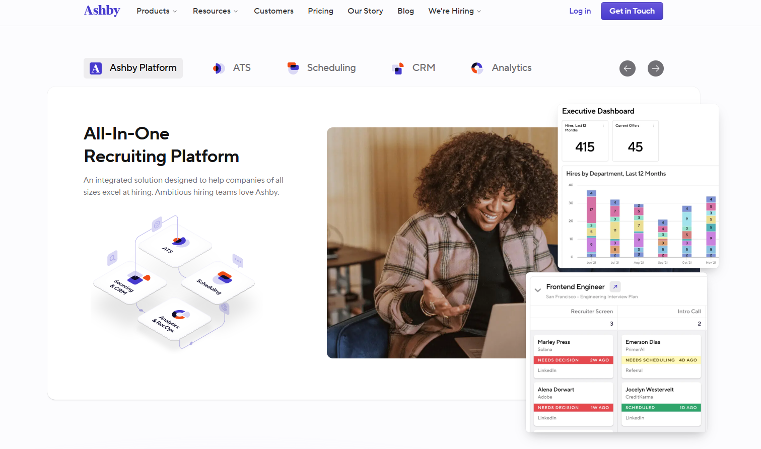Click the next arrow carousel button
The image size is (761, 449).
[656, 68]
